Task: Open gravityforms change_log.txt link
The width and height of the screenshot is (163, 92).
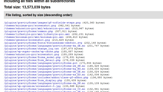Action: click(x=32, y=49)
